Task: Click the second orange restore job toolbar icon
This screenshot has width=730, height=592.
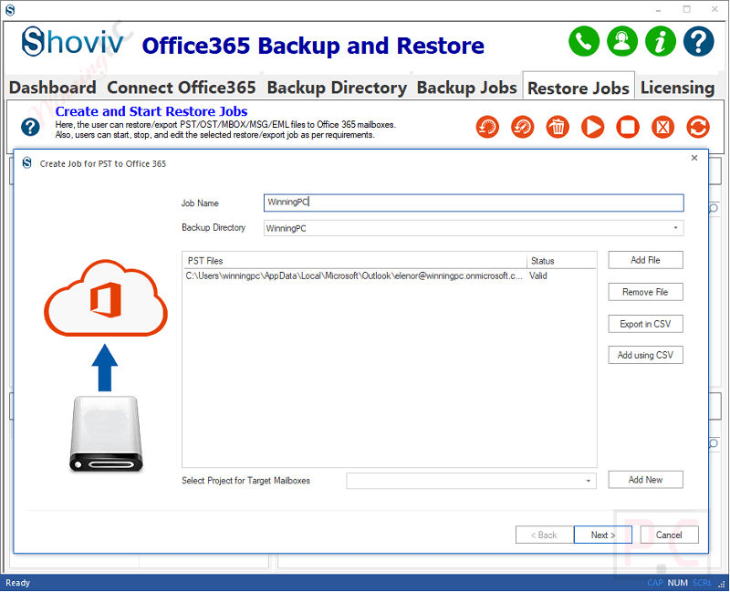Action: pos(522,127)
